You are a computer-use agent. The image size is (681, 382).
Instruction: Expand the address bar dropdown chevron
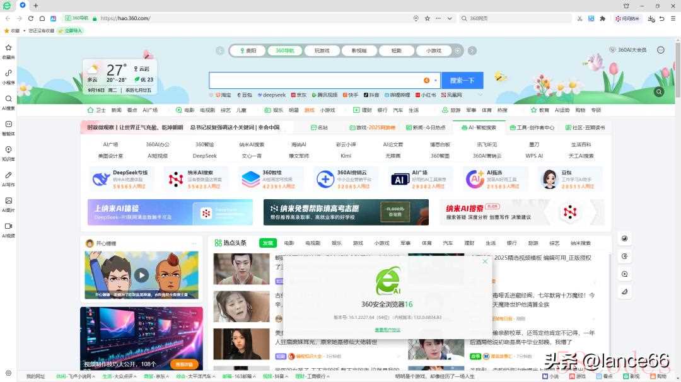tap(450, 18)
